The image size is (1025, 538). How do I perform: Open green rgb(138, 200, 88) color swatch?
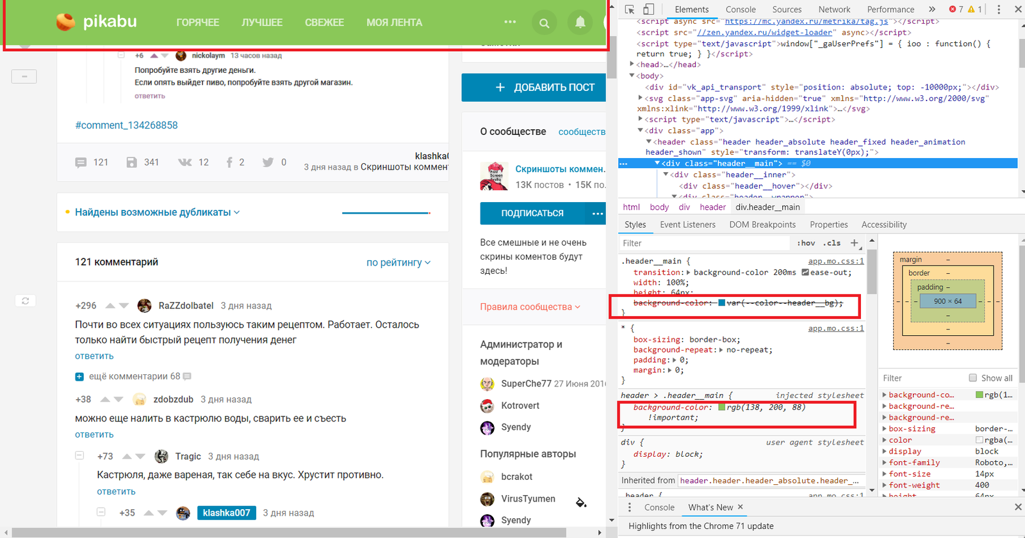pos(722,407)
